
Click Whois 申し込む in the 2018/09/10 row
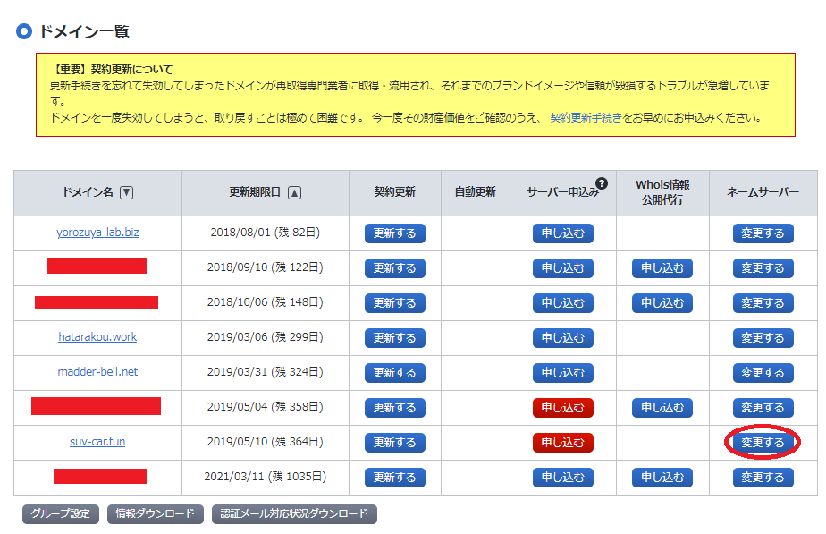(x=662, y=268)
